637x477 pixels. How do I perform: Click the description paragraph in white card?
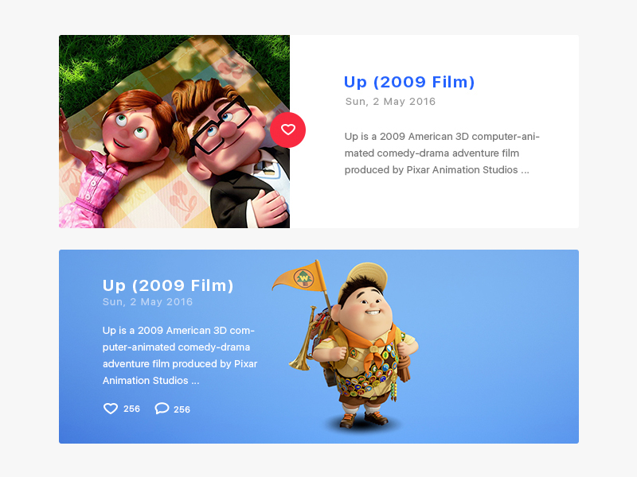(442, 153)
